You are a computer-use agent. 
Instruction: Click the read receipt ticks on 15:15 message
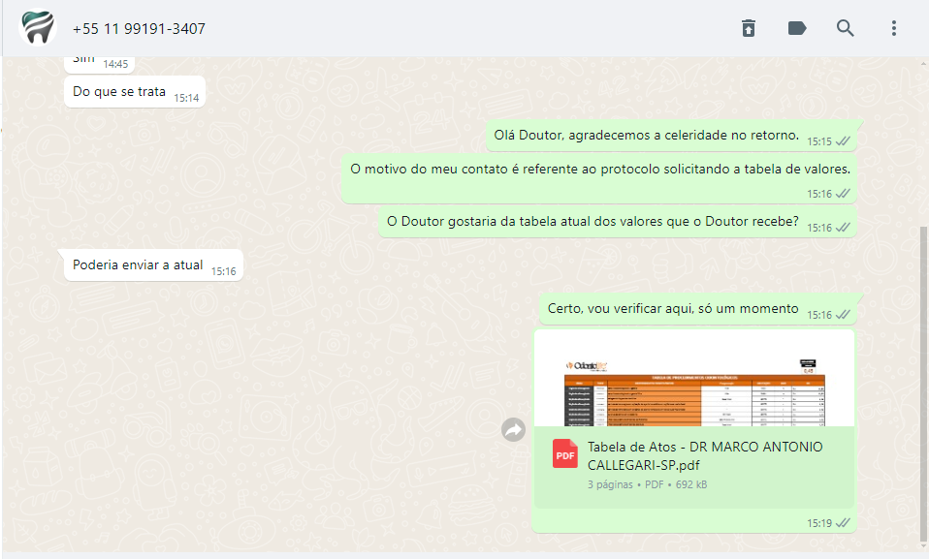coord(843,141)
